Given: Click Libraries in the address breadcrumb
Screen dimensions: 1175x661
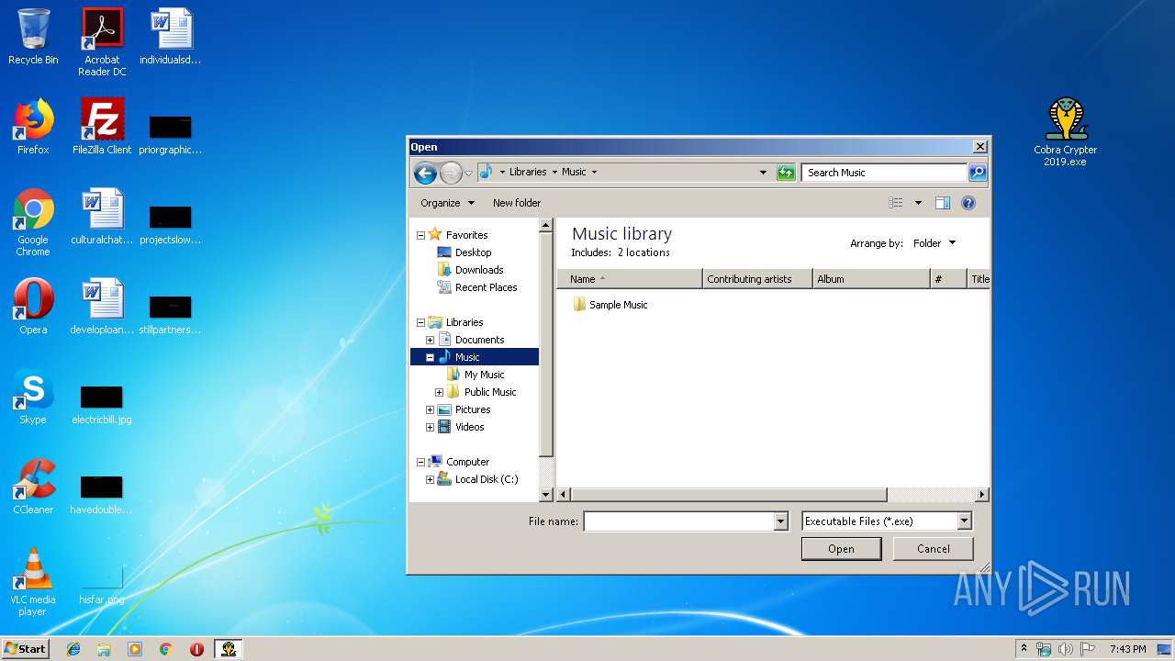Looking at the screenshot, I should (528, 172).
